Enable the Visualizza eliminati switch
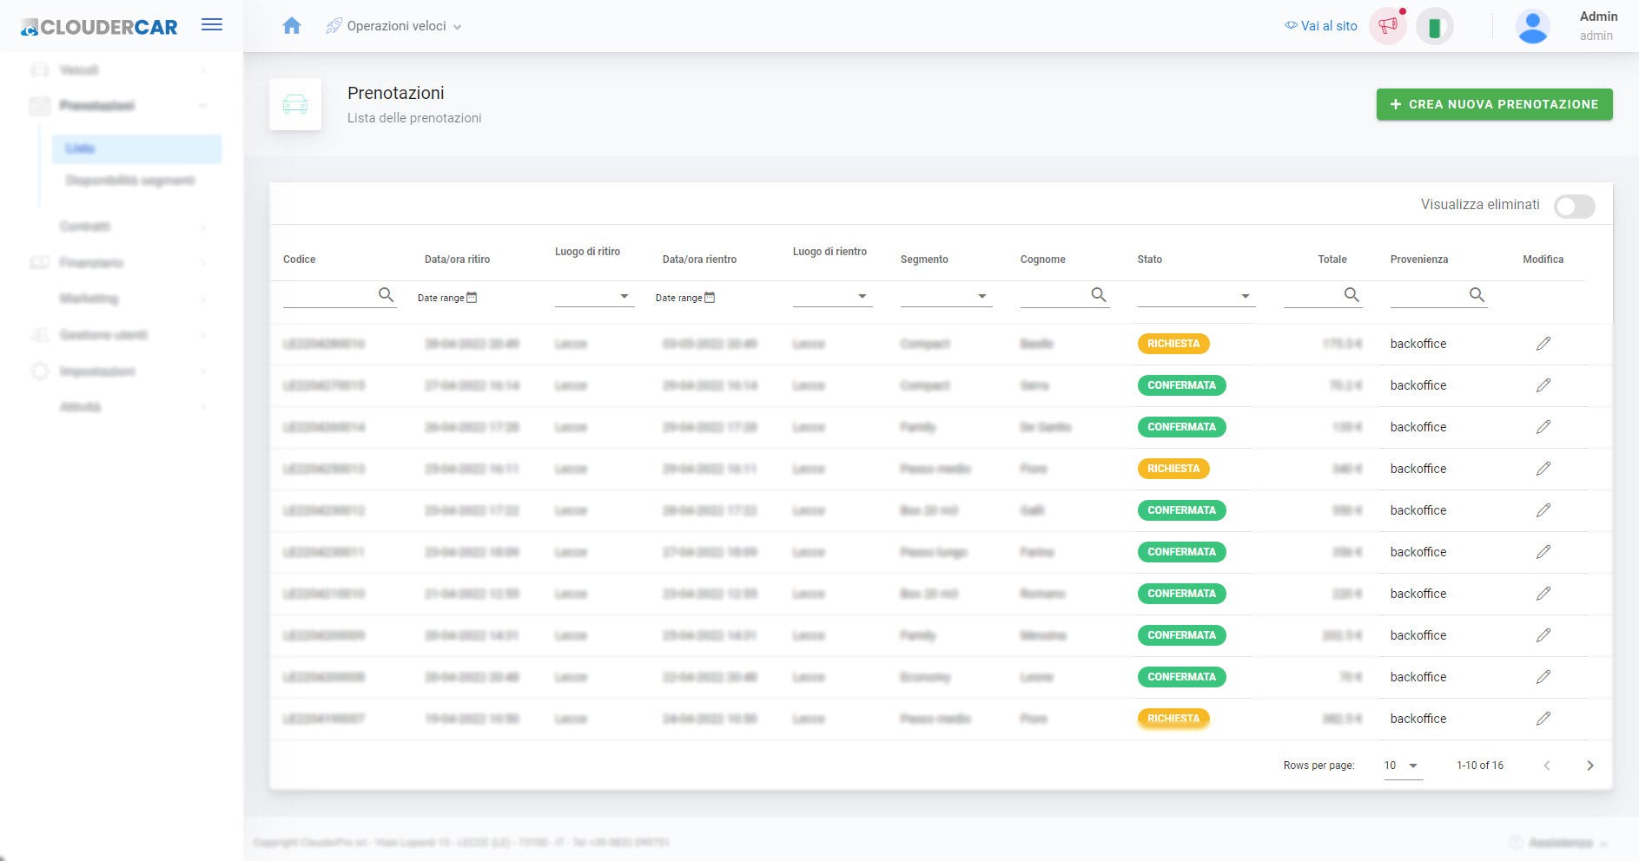The image size is (1639, 861). (1574, 207)
